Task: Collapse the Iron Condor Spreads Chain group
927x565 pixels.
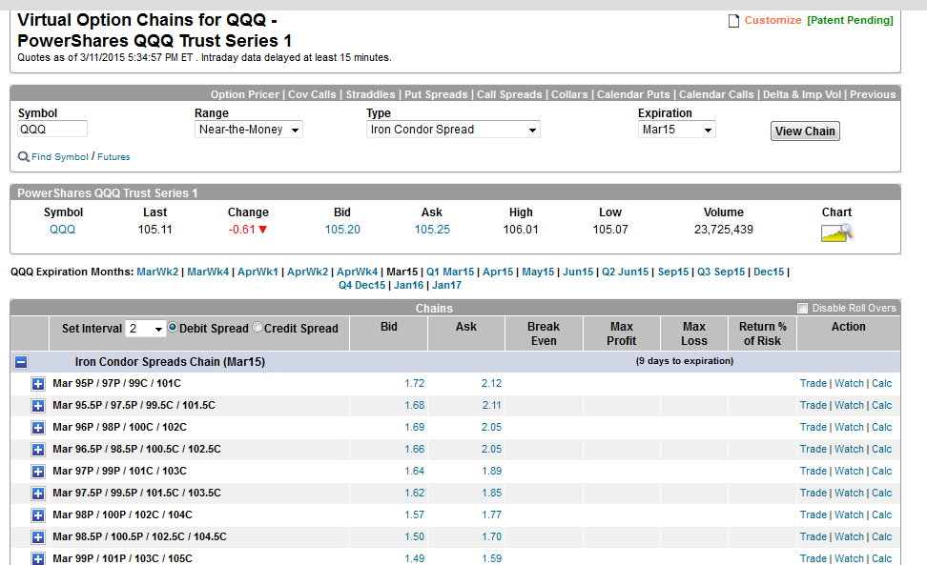Action: click(21, 362)
